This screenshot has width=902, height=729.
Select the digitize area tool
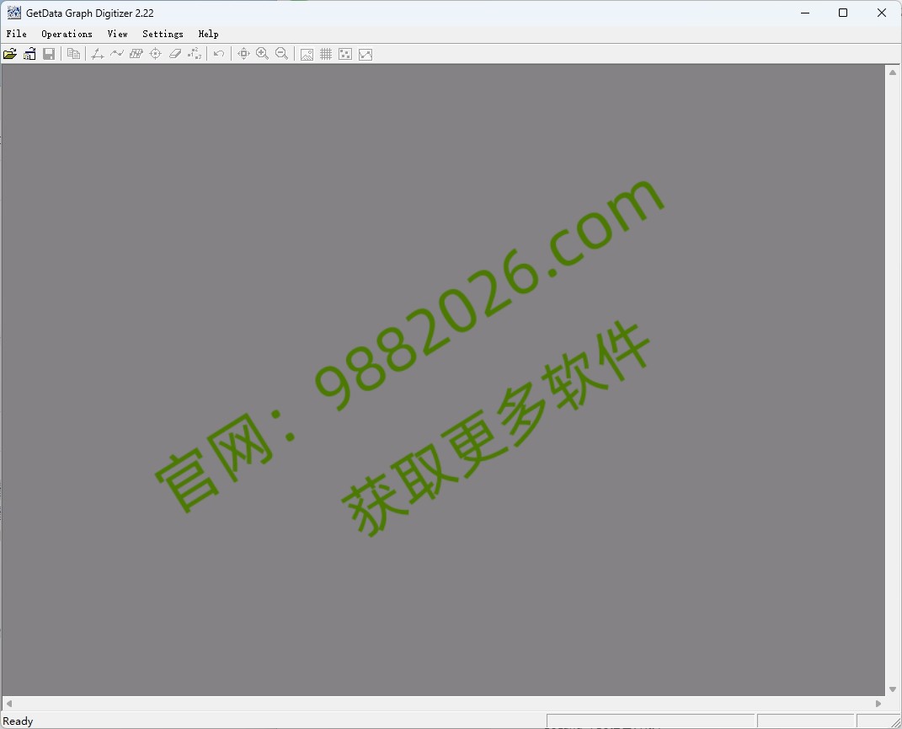(136, 54)
